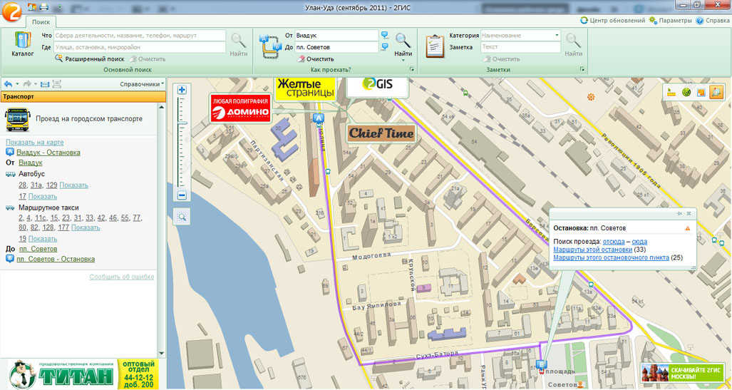Click the 2GIS orange application orb
The width and height of the screenshot is (732, 390).
(10, 11)
